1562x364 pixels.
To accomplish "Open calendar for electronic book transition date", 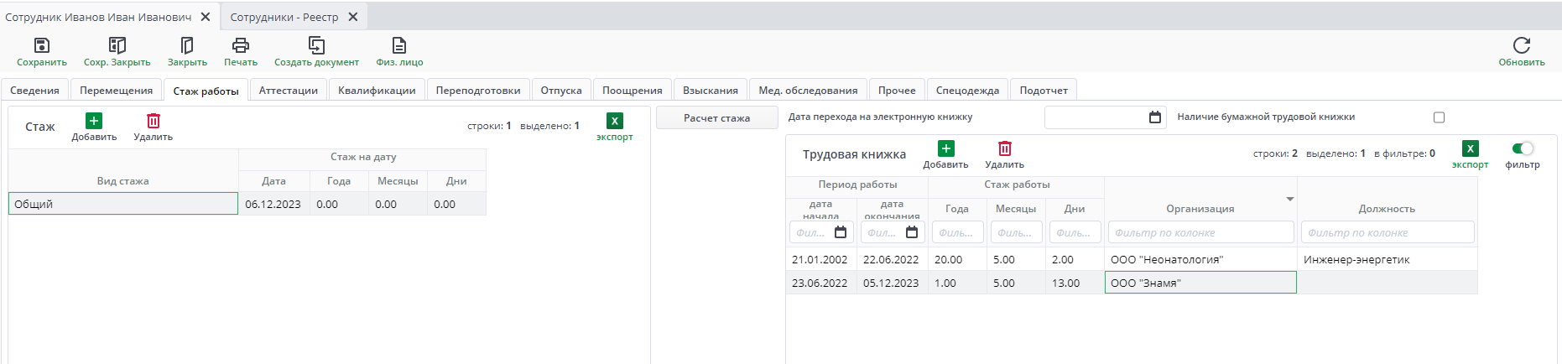I will tap(1154, 117).
